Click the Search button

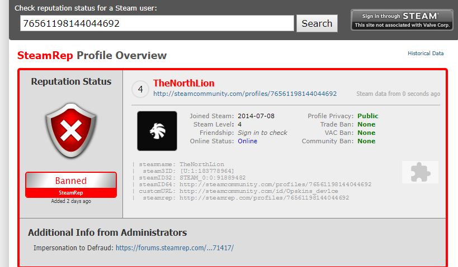pos(317,23)
